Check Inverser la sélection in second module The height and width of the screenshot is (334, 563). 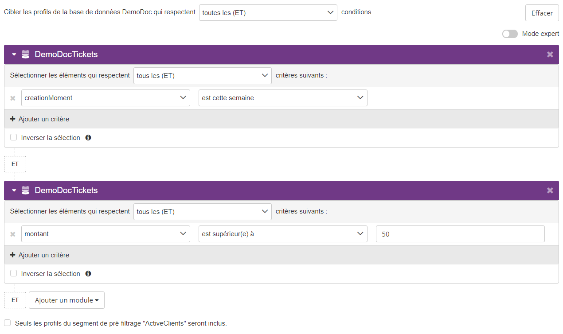click(x=14, y=273)
